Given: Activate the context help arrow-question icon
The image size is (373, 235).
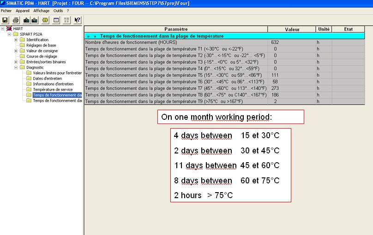Looking at the screenshot, I should [77, 20].
